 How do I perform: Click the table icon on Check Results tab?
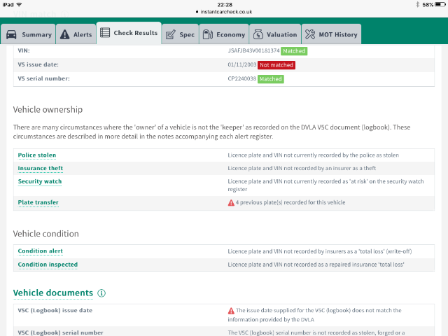[x=105, y=33]
